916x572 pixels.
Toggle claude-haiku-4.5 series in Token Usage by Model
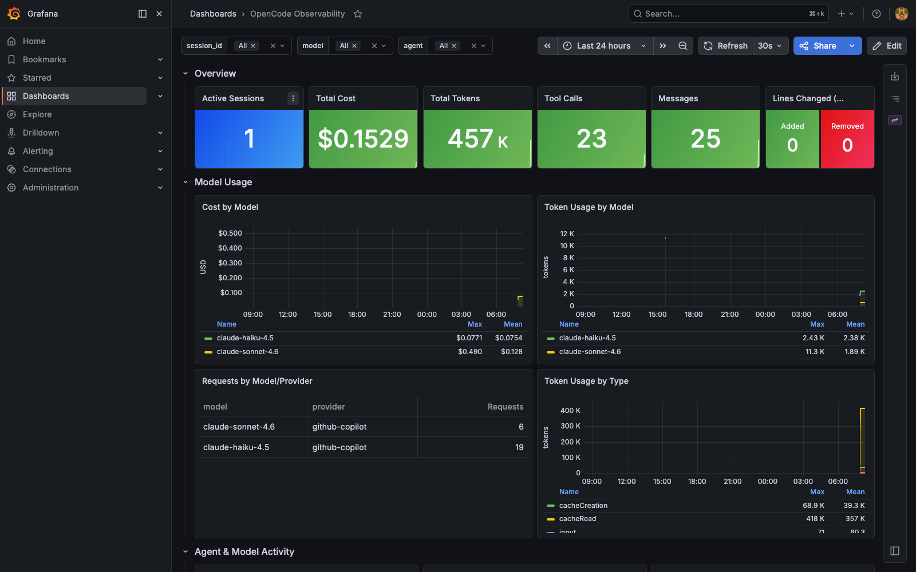587,338
